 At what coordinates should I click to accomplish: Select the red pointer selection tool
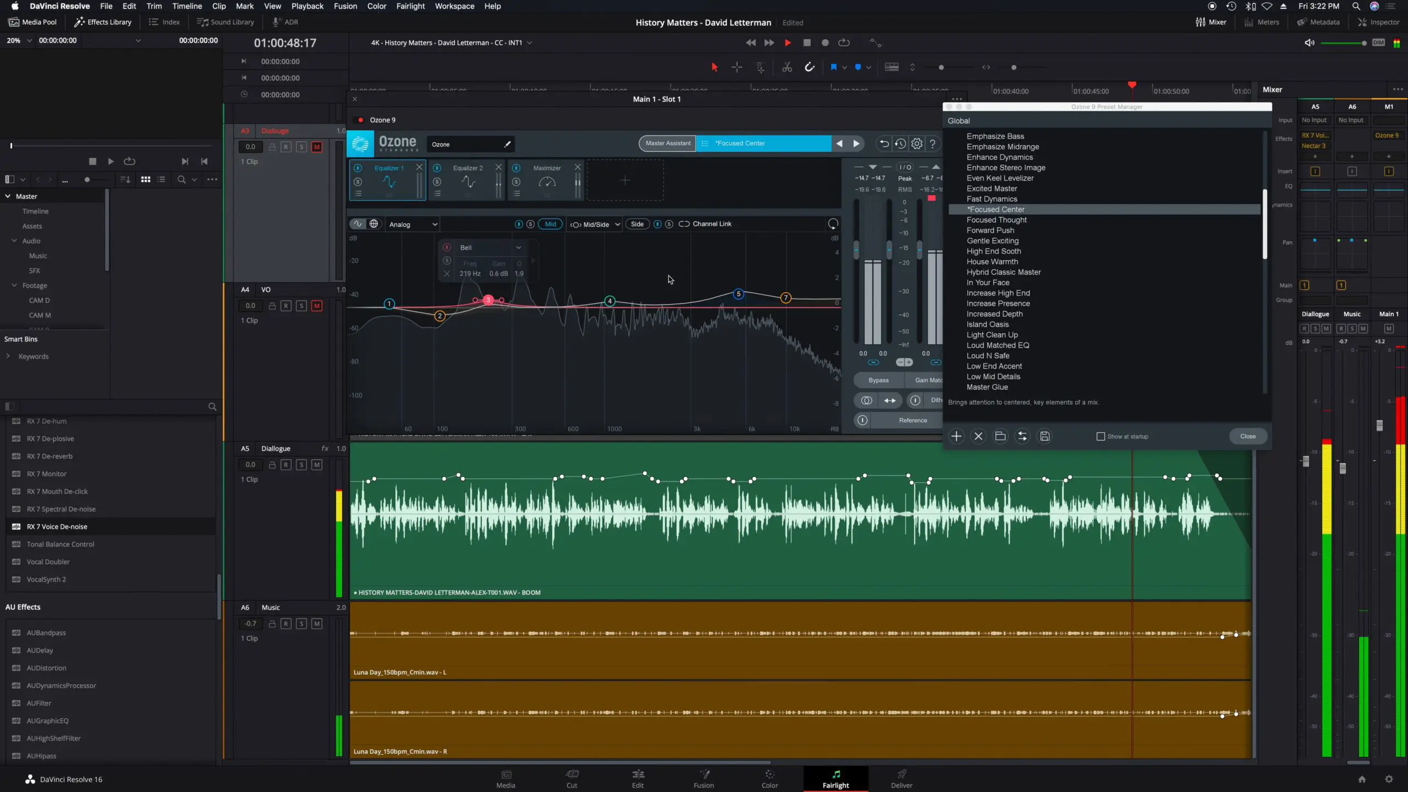pyautogui.click(x=714, y=67)
